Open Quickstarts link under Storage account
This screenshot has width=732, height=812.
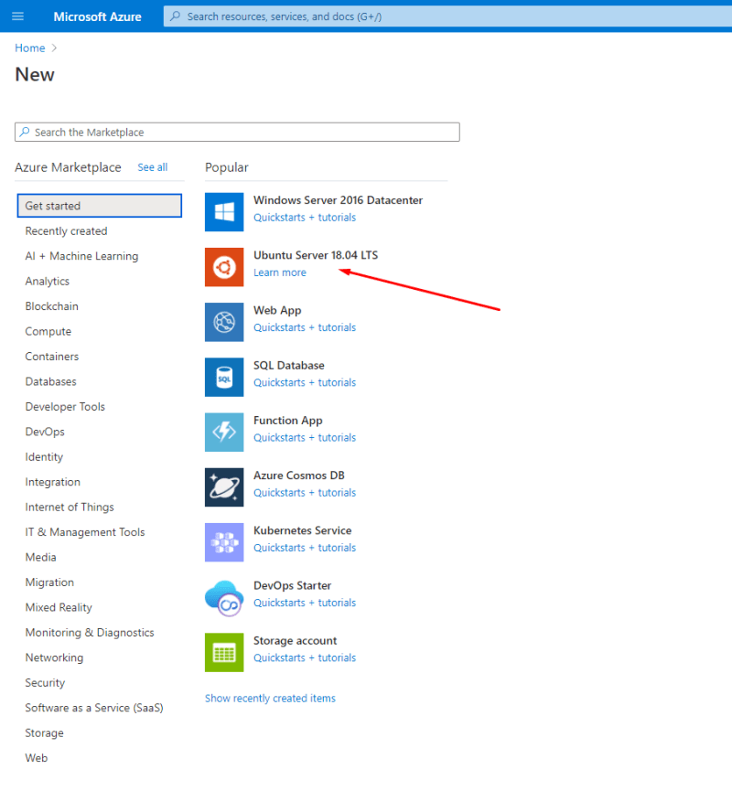point(305,657)
